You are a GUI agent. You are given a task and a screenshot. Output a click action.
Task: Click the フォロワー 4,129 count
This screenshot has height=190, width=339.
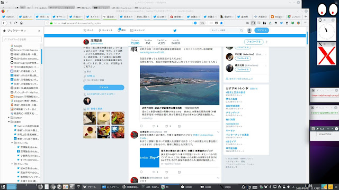[x=162, y=42]
